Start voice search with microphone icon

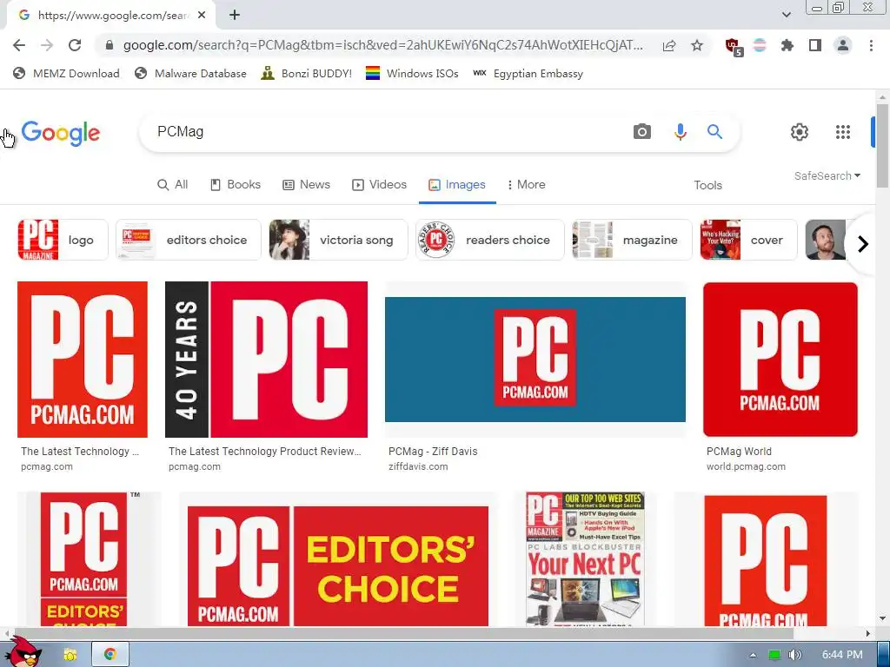[680, 132]
